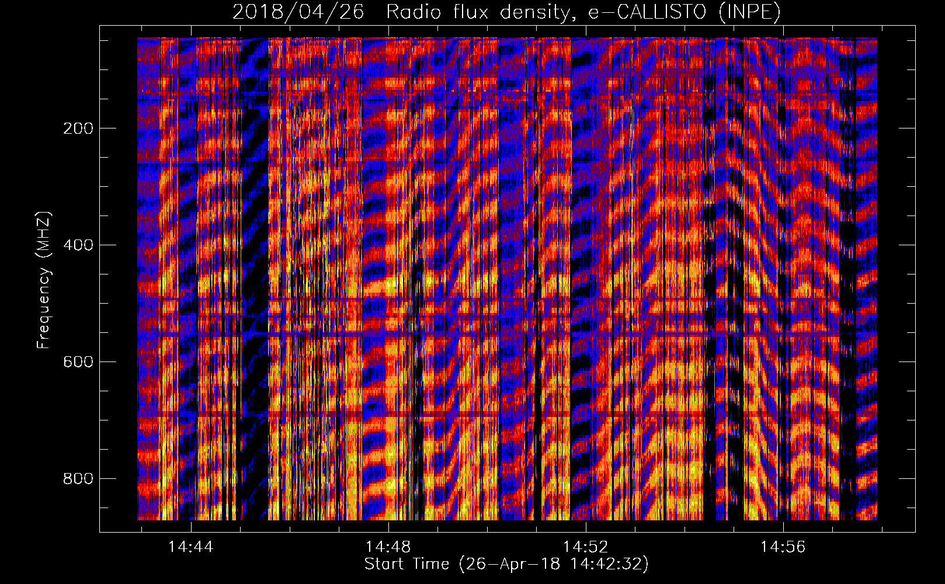This screenshot has width=945, height=584.
Task: Click the '14:48' time axis label
Action: click(388, 547)
